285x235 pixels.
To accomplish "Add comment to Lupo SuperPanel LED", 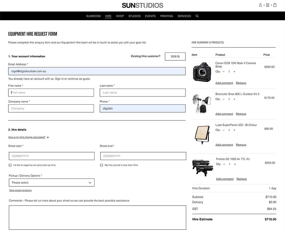I will click(224, 145).
